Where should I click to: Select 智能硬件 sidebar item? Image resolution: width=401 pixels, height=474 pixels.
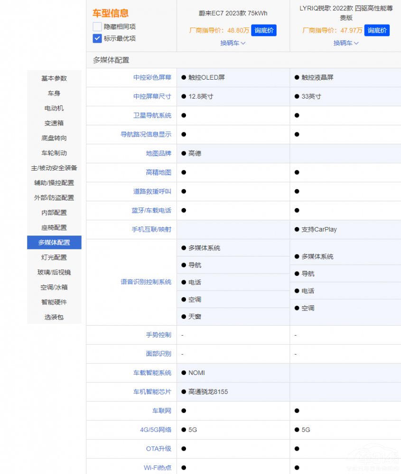54,302
